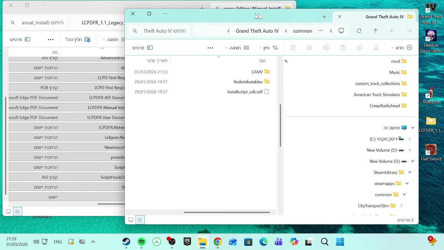444x250 pixels.
Task: Click the horizontal scrollbar in the file list
Action: tap(227, 212)
